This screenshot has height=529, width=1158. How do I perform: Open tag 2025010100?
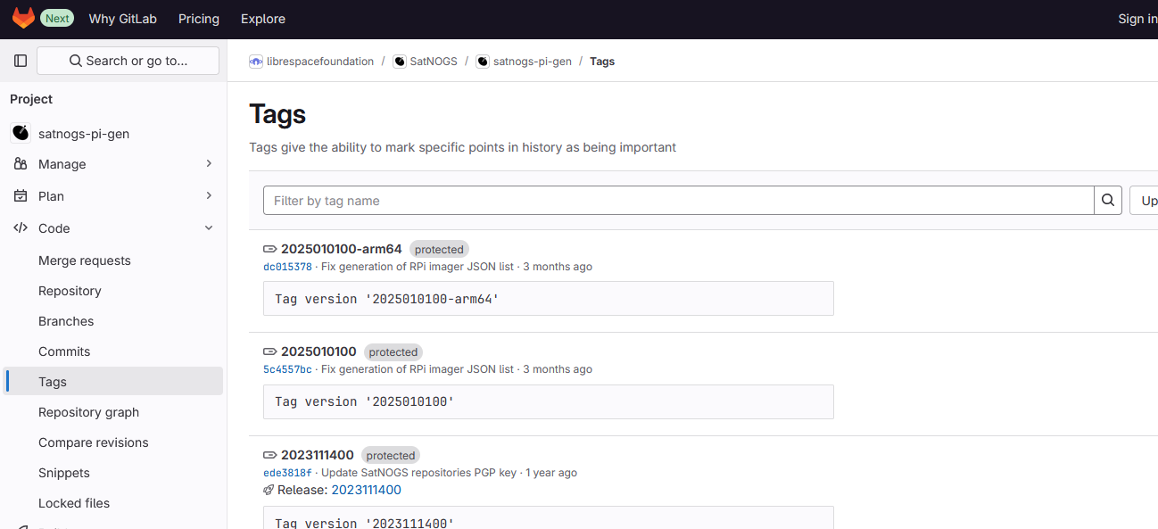pos(318,351)
